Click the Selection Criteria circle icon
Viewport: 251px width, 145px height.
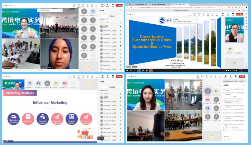point(42,118)
